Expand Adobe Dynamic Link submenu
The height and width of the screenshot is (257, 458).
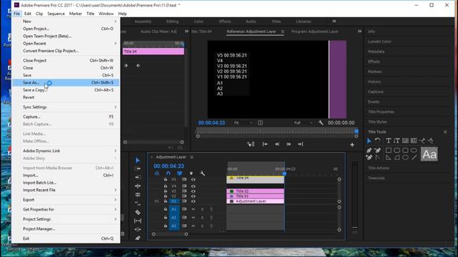click(66, 151)
